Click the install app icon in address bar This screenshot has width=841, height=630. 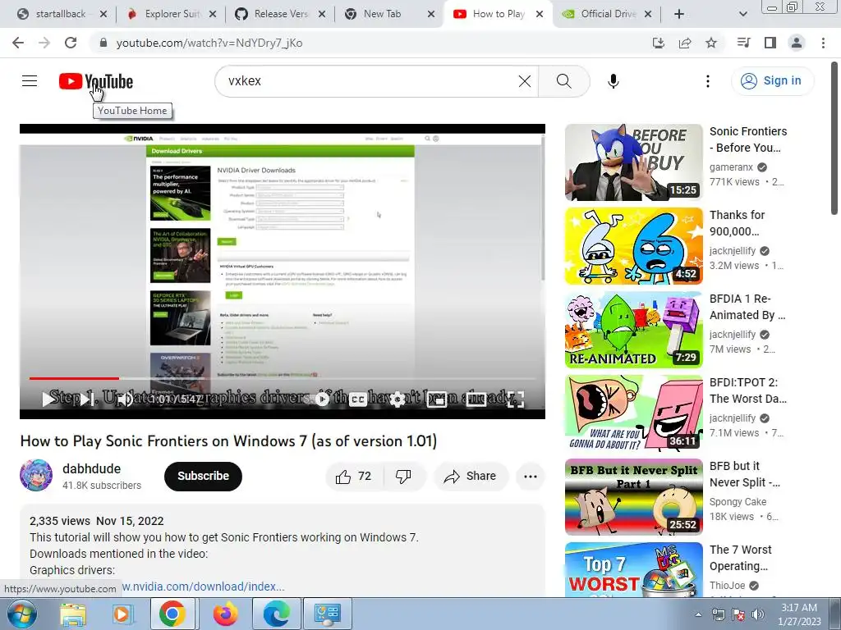click(659, 43)
